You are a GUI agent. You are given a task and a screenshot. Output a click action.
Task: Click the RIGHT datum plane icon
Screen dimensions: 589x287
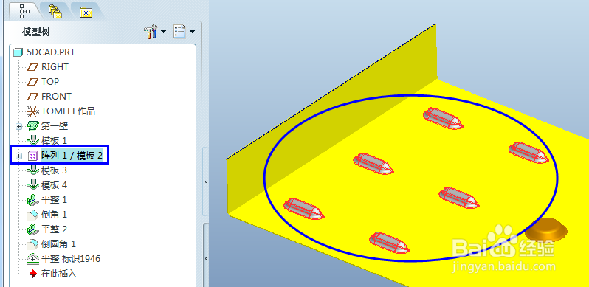[33, 67]
